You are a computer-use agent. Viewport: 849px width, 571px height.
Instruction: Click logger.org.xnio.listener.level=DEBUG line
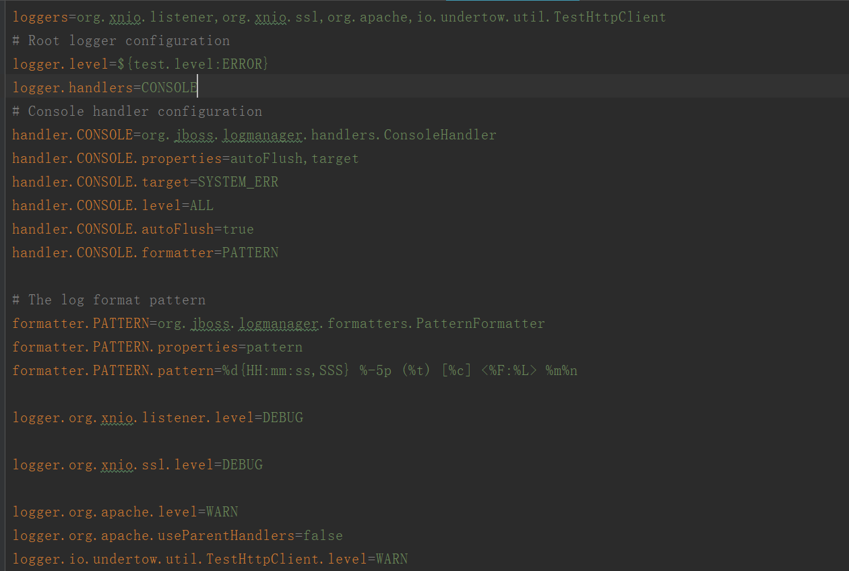158,417
